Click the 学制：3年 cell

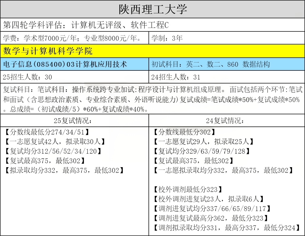pyautogui.click(x=167, y=38)
